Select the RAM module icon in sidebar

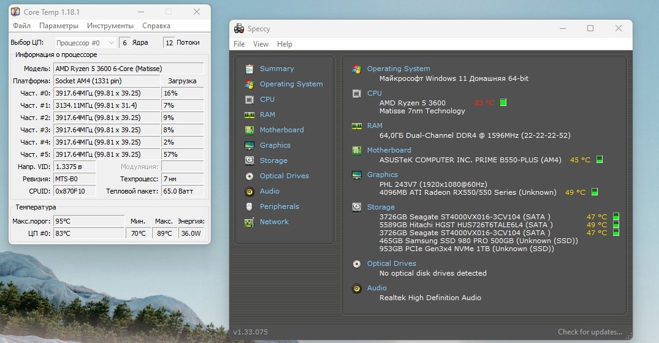(250, 115)
